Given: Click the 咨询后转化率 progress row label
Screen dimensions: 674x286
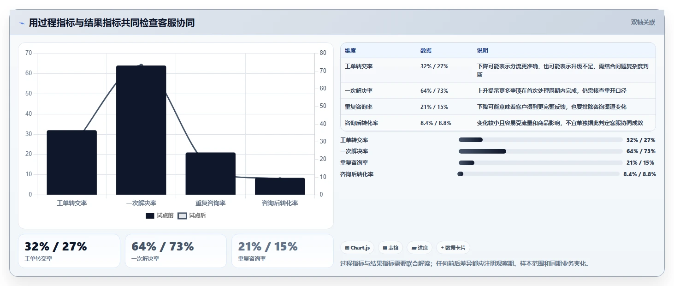Looking at the screenshot, I should point(357,174).
